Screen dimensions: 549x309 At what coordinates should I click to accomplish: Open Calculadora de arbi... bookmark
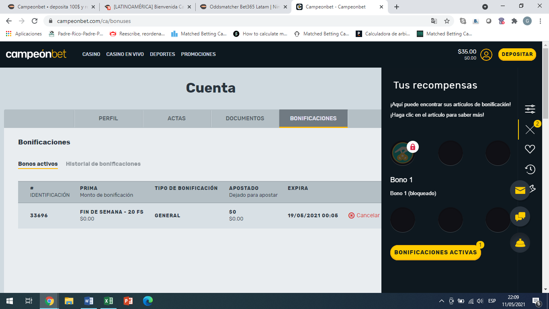click(383, 34)
